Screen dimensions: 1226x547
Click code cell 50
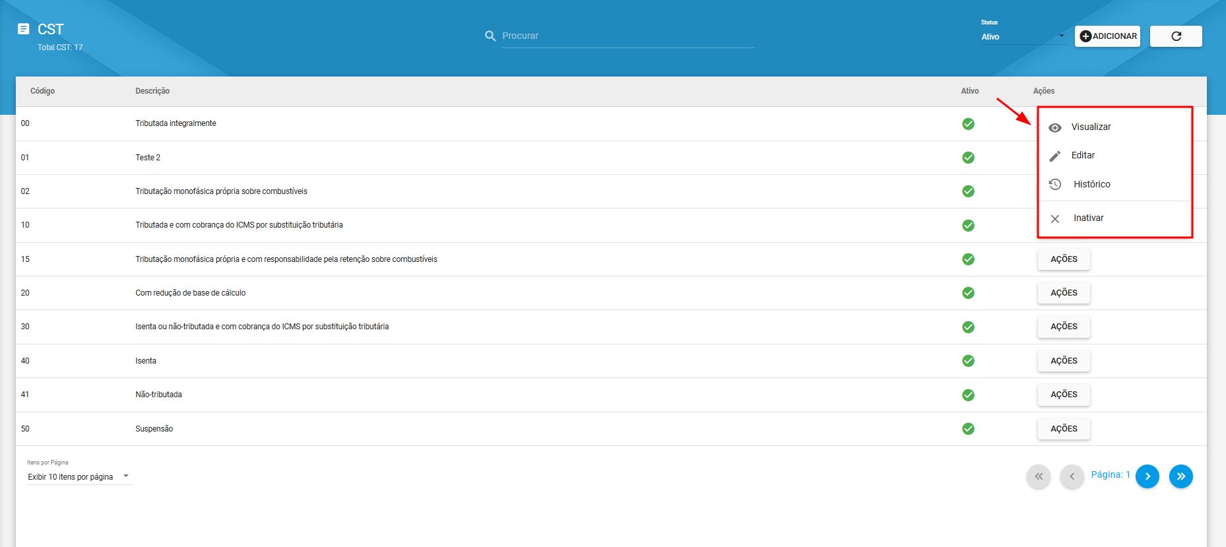(25, 429)
